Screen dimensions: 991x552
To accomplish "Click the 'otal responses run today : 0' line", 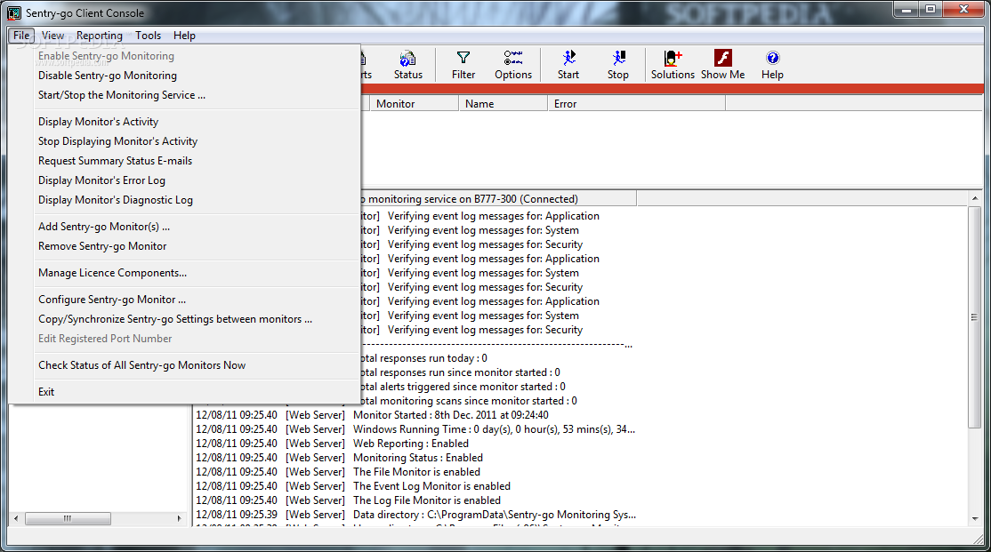I will [424, 358].
